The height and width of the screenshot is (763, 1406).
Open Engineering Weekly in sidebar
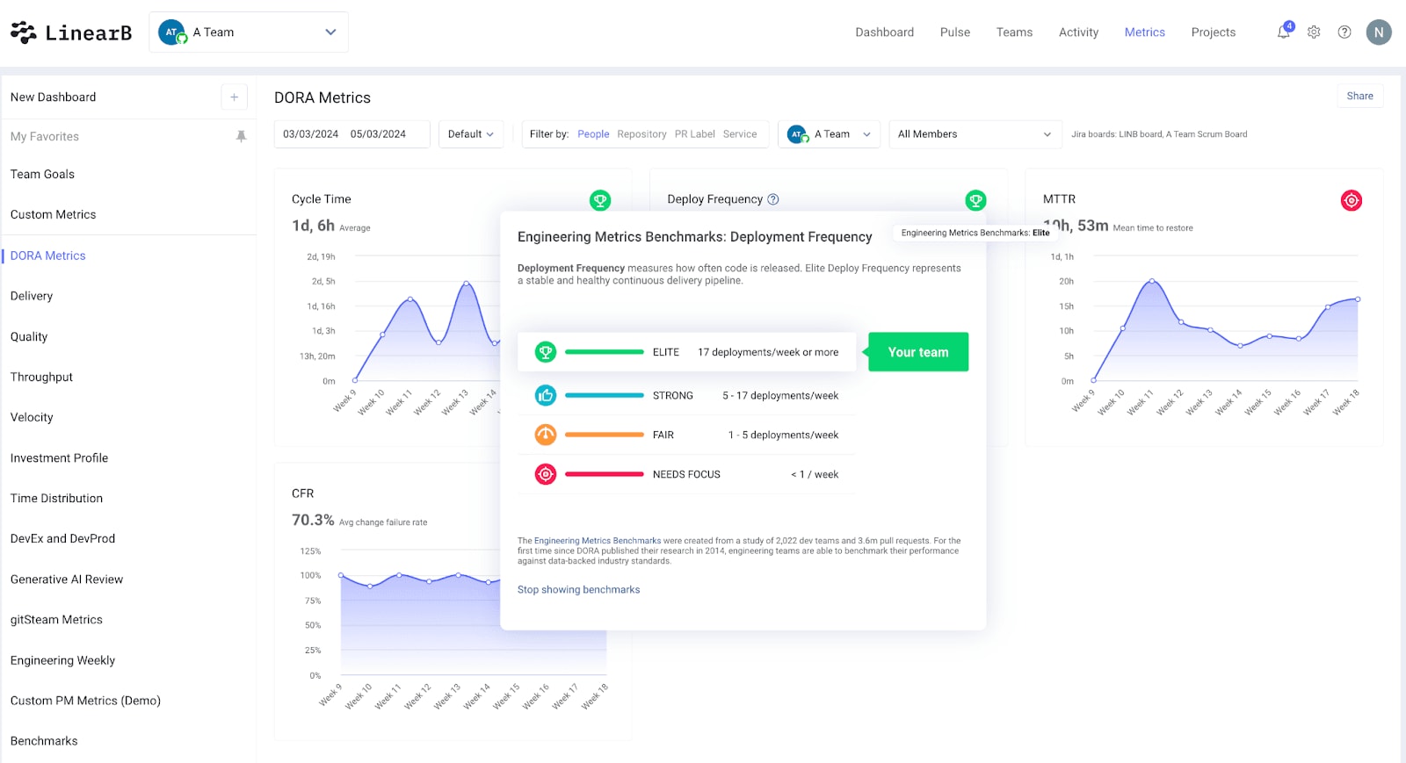pyautogui.click(x=62, y=660)
